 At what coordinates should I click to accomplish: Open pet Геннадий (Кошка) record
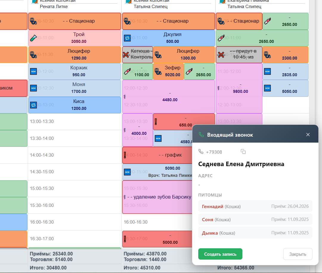click(x=255, y=206)
